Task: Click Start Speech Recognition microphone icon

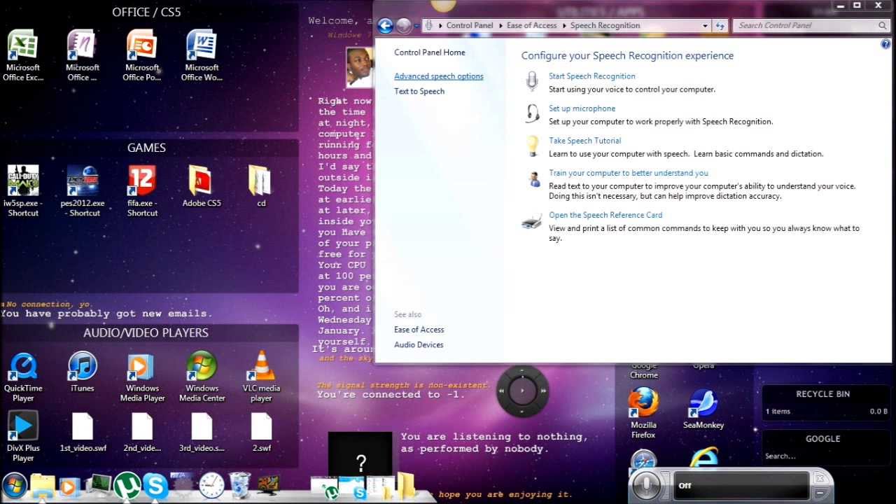Action: [533, 81]
